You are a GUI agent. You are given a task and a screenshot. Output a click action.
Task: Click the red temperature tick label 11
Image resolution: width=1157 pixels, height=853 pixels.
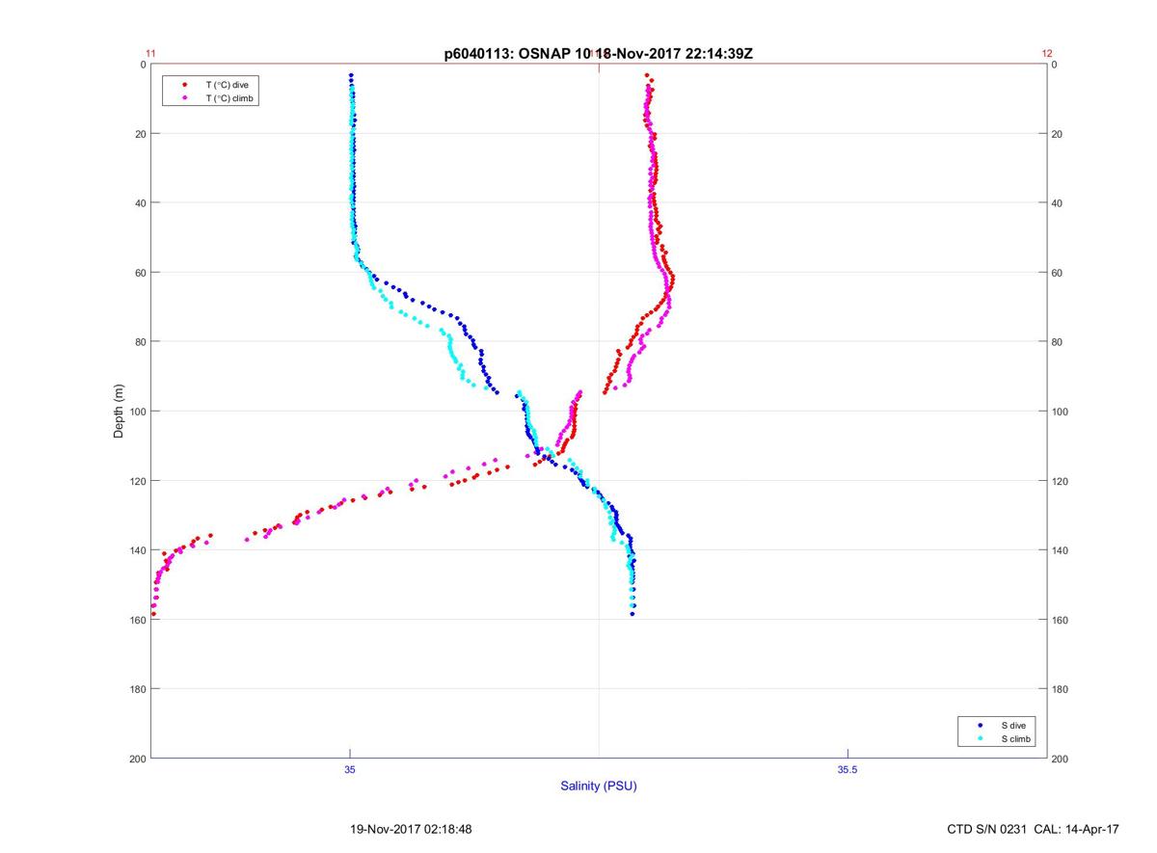pos(150,54)
